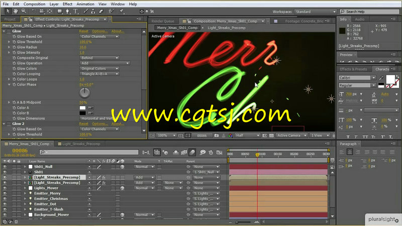Select the Zoom magnifier tool
The image size is (402, 226).
[x=24, y=11]
